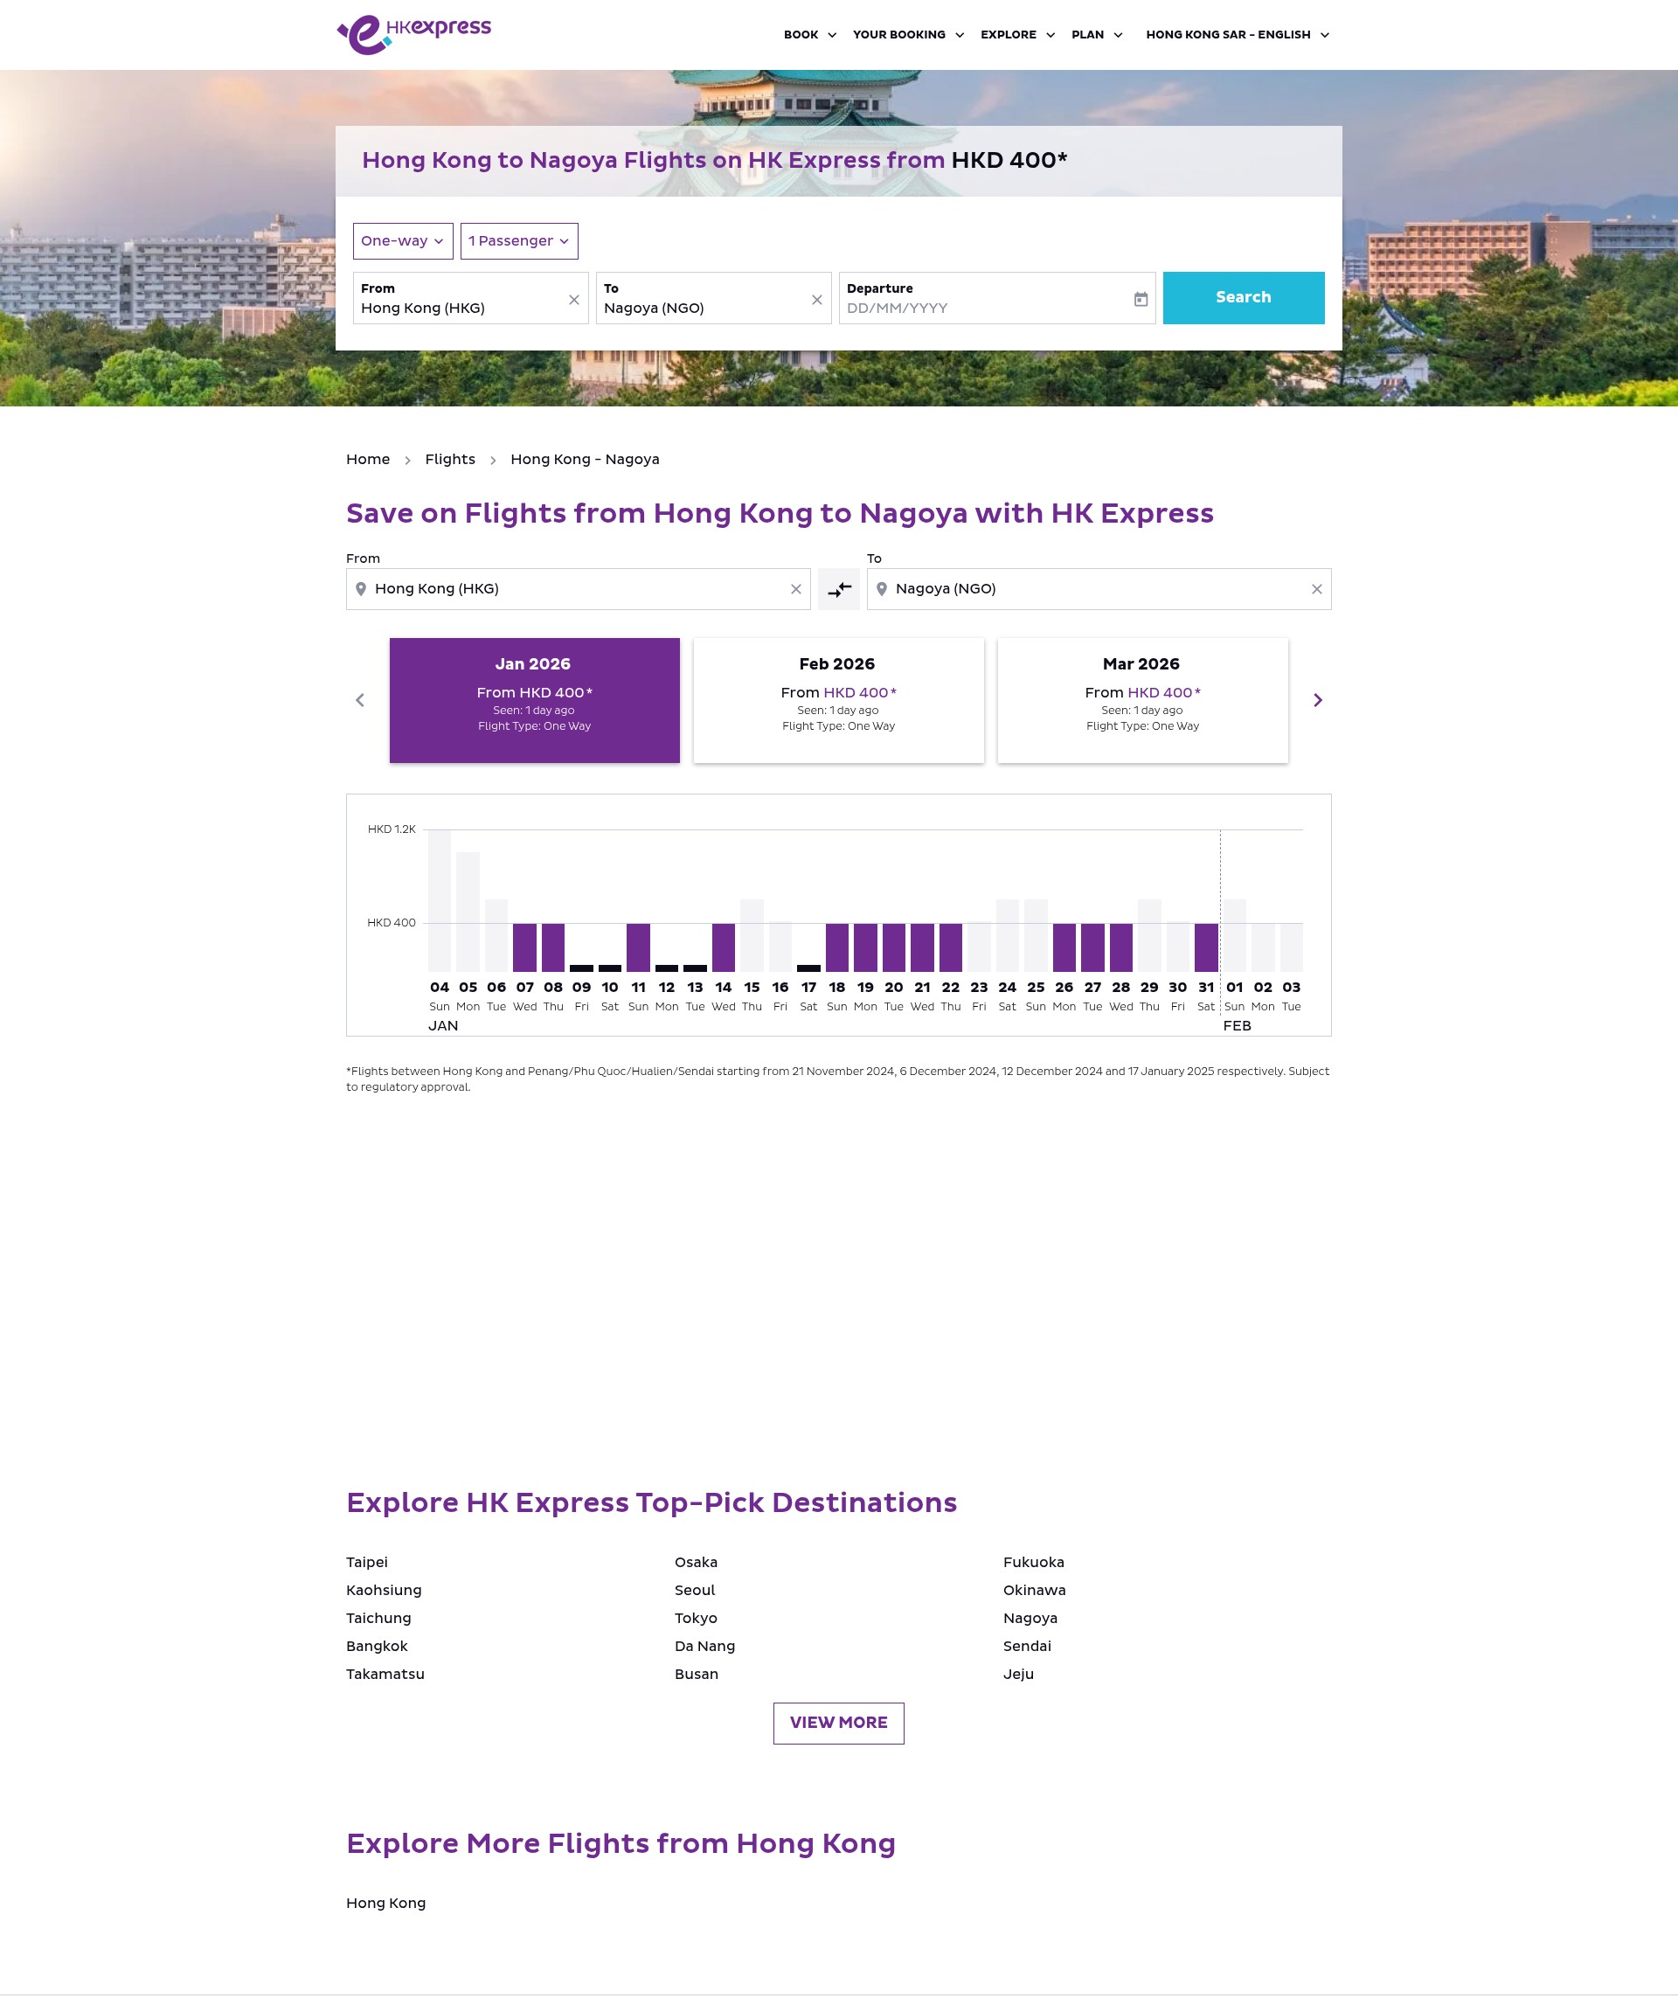The width and height of the screenshot is (1678, 1998).
Task: Open the departure calendar icon
Action: [x=1141, y=300]
